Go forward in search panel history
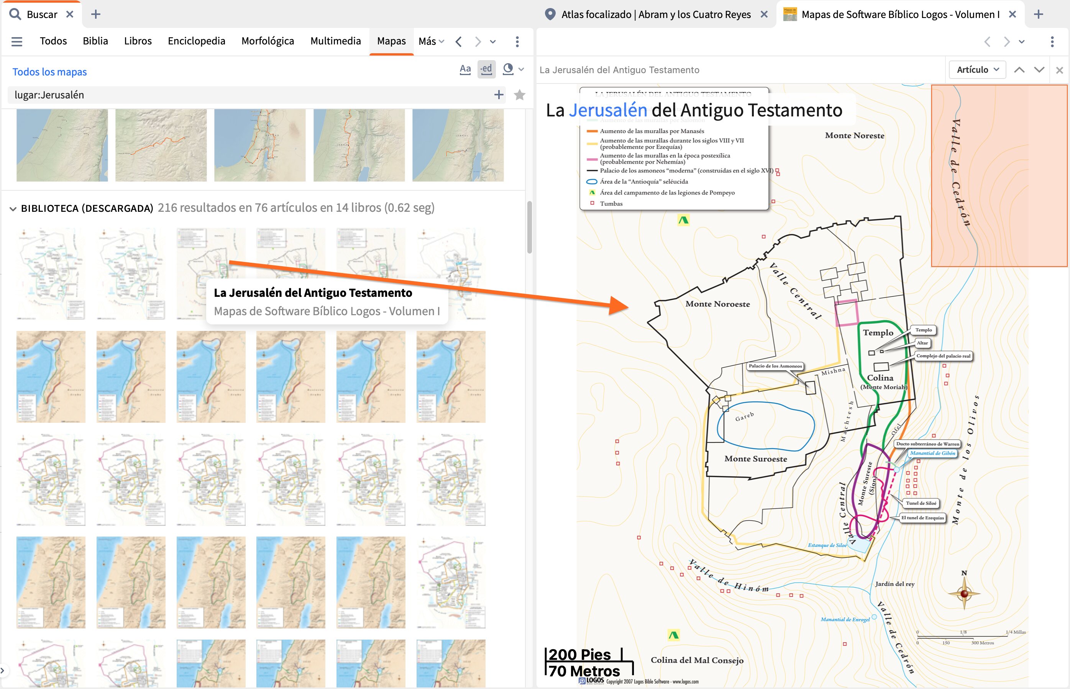Screen dimensions: 1070x689 [478, 42]
